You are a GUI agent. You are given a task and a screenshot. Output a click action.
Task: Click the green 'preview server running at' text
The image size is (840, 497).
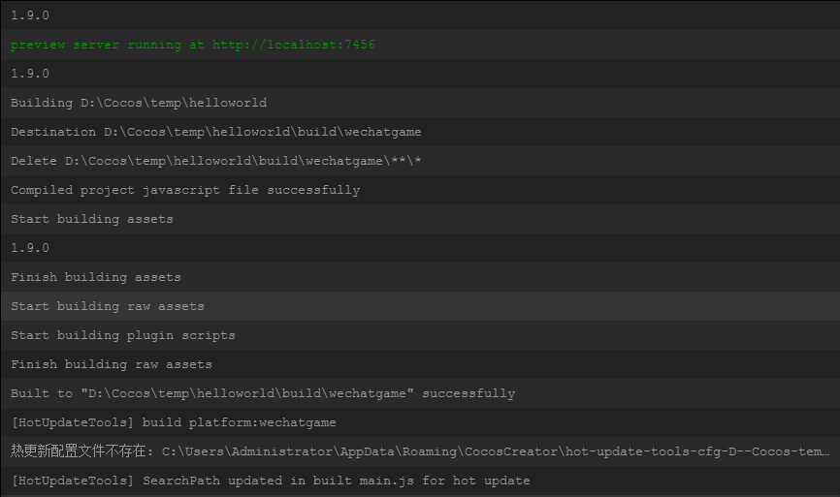(x=108, y=45)
